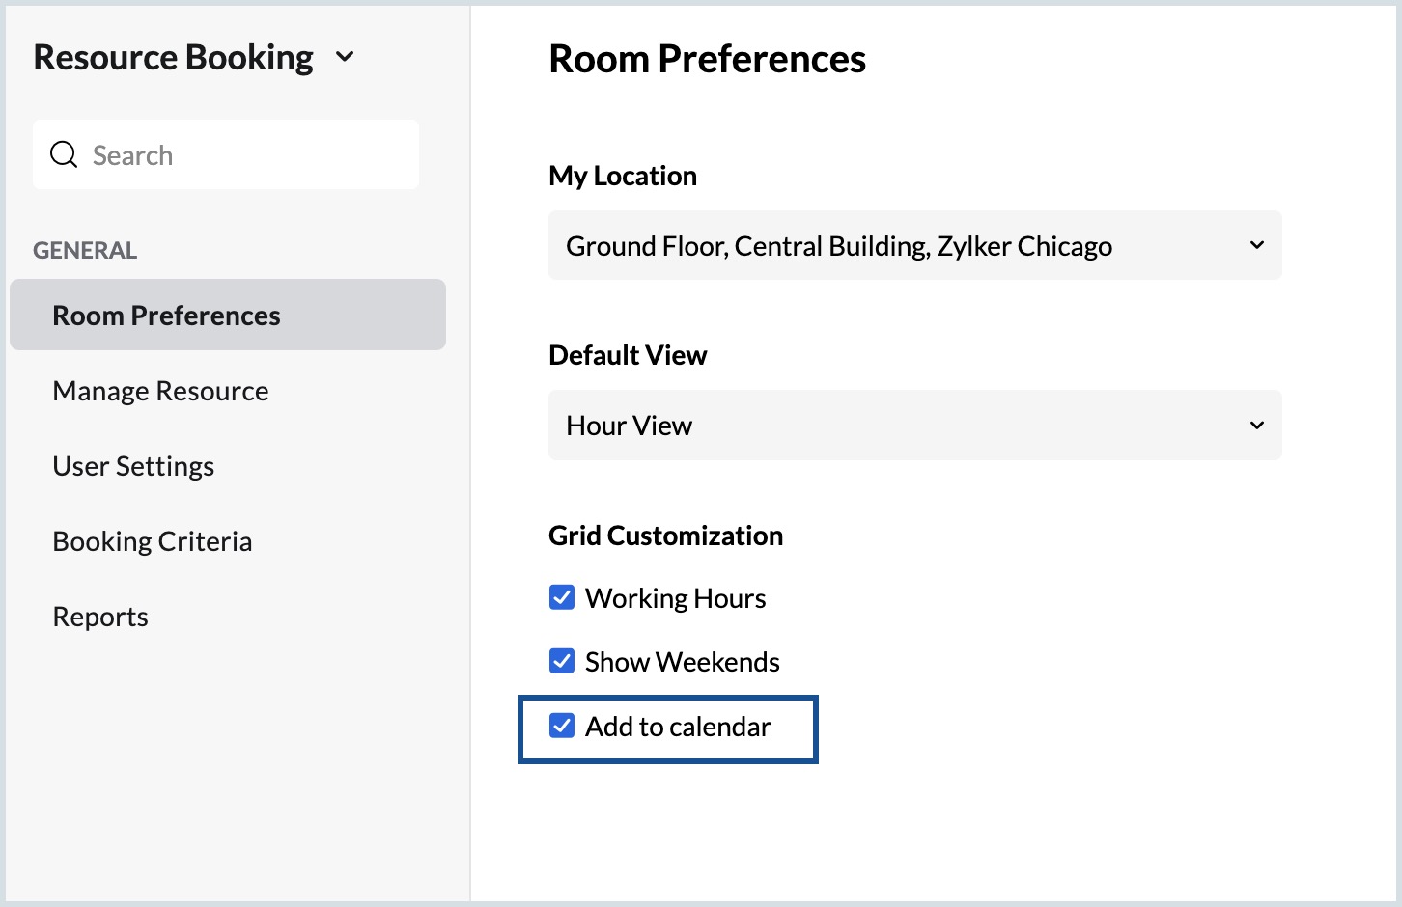Open Manage Resource settings

(x=160, y=391)
